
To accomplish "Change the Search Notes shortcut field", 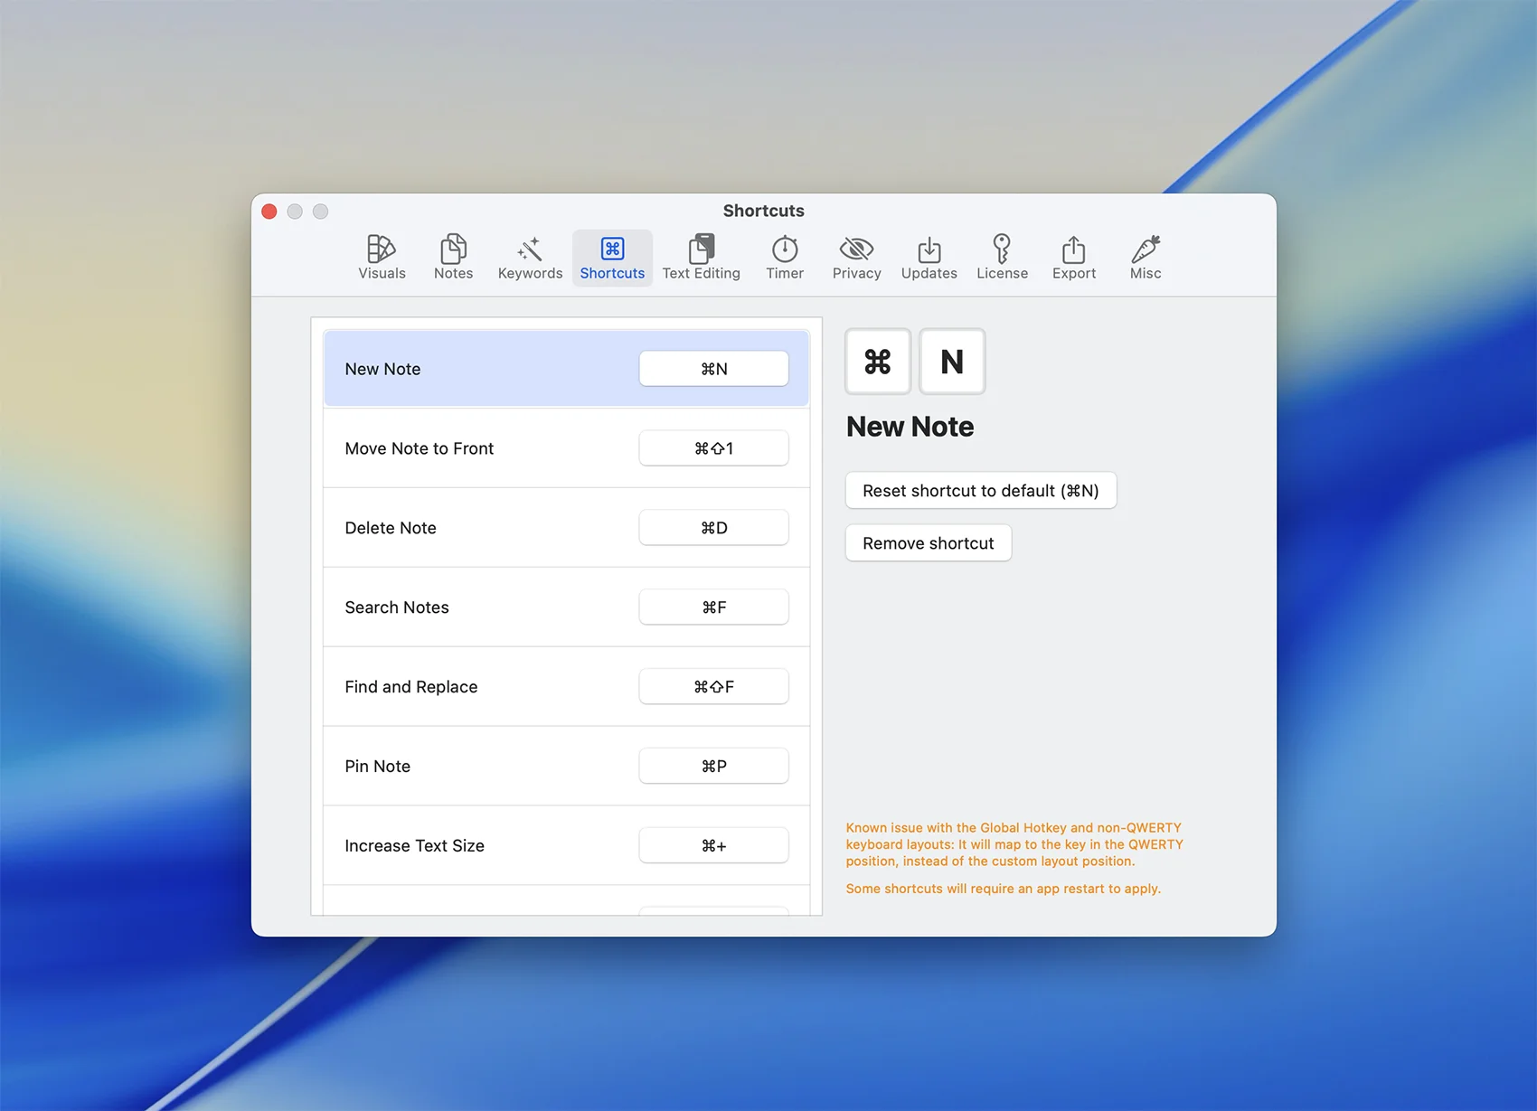I will click(x=713, y=607).
